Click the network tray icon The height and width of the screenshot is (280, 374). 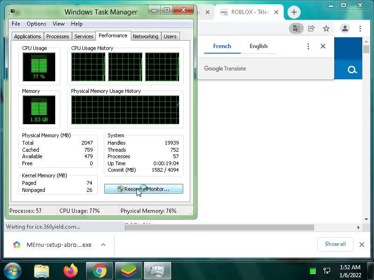coord(327,271)
